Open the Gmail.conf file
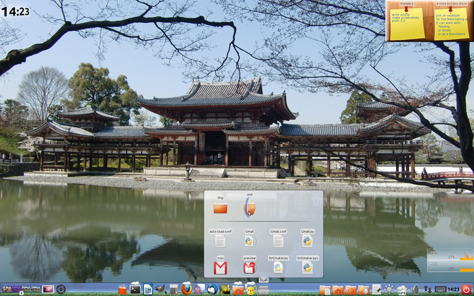Screen dimensions: 474x296 [x=278, y=240]
